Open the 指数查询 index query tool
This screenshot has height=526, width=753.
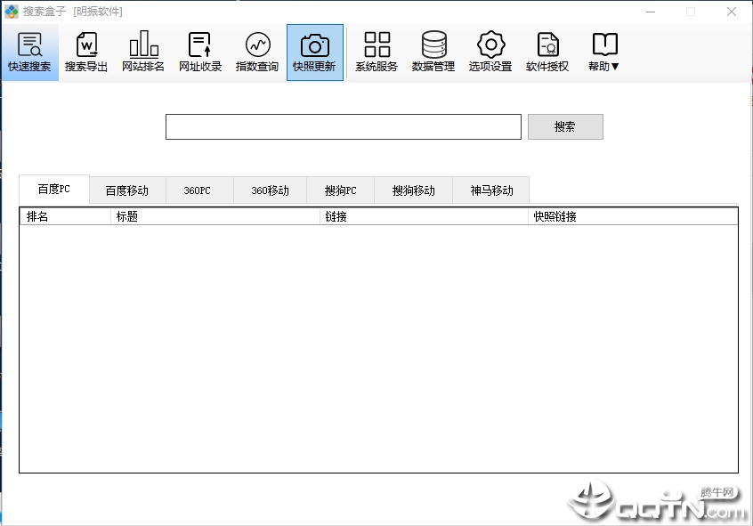pos(257,53)
